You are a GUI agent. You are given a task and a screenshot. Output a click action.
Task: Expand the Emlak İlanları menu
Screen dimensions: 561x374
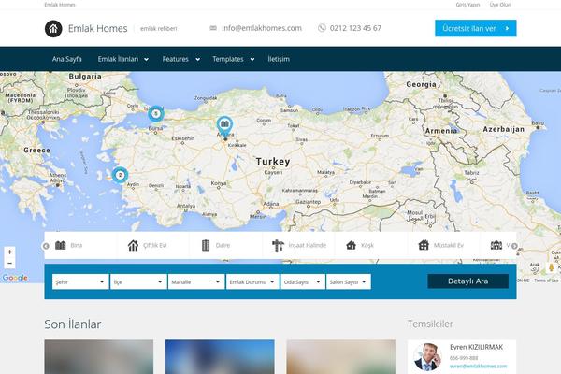click(x=123, y=59)
